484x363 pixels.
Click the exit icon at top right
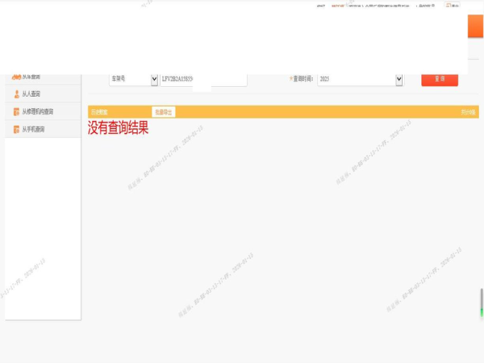pos(449,6)
